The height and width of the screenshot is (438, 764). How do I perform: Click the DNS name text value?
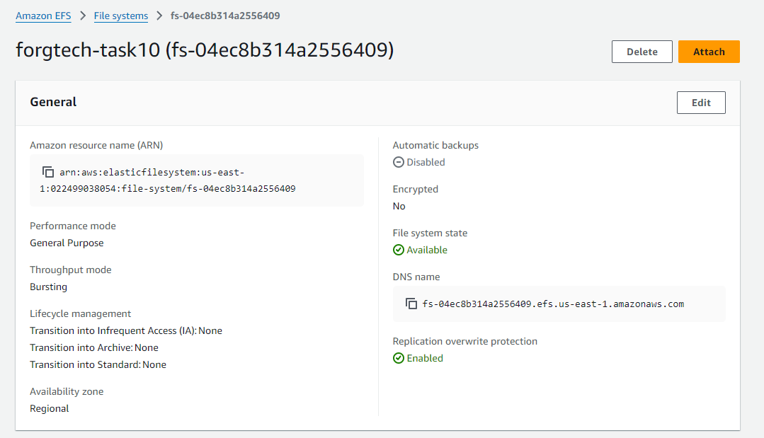[553, 304]
